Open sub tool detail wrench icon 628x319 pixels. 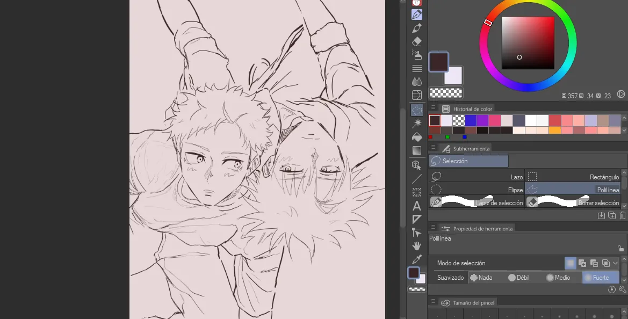tap(623, 289)
